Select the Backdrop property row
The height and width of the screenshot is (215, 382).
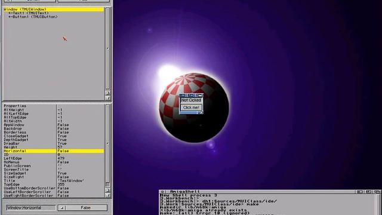pyautogui.click(x=54, y=128)
